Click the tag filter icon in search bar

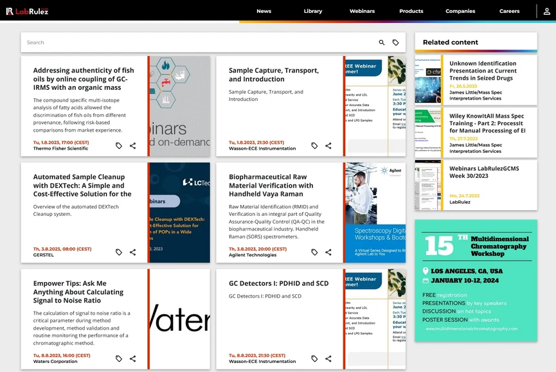click(396, 42)
